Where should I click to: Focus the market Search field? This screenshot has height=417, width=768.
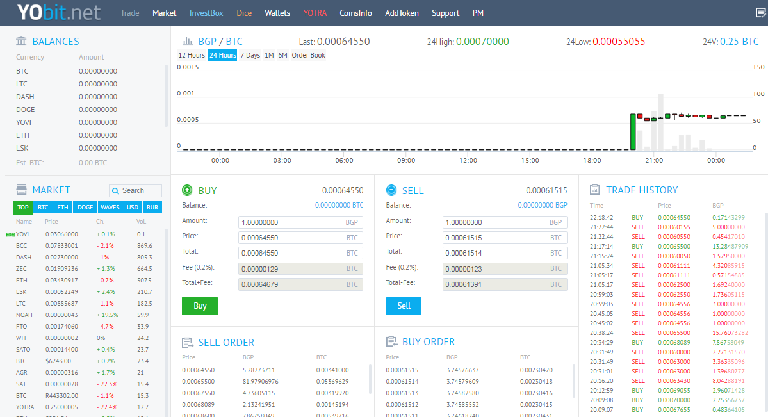(135, 191)
